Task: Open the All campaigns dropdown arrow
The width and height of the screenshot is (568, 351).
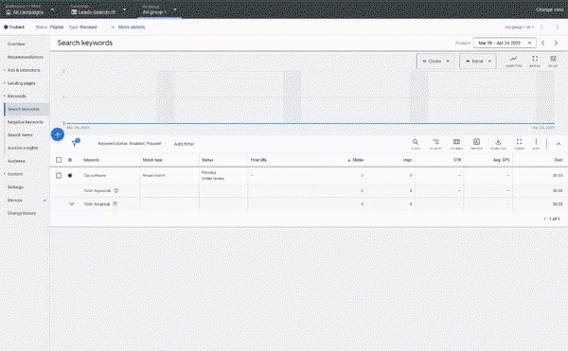Action: [x=53, y=9]
